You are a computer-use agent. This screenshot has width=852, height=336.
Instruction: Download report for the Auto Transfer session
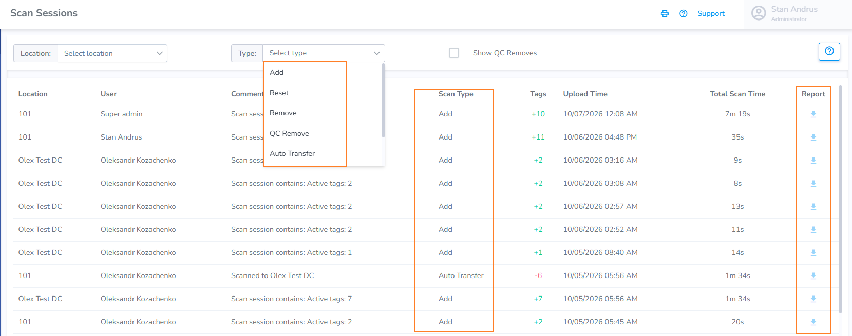(813, 276)
